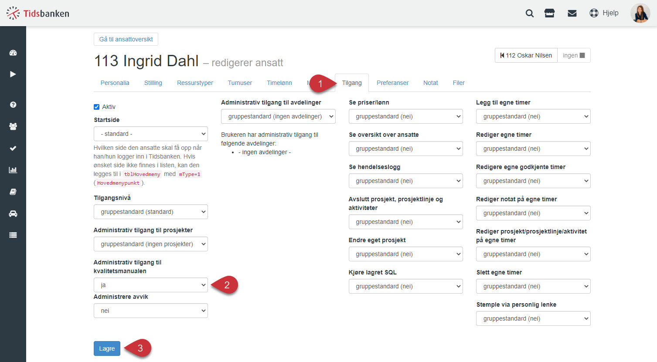Click Gå til ansattoversikt link
The width and height of the screenshot is (657, 362).
[126, 39]
